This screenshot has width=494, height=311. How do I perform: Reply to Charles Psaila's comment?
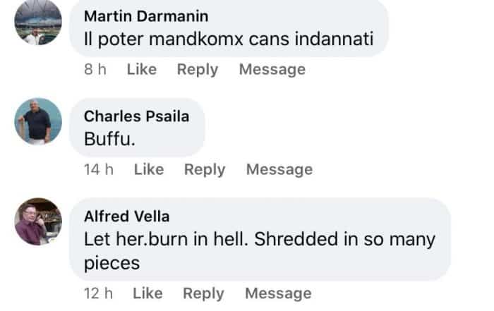tap(205, 169)
